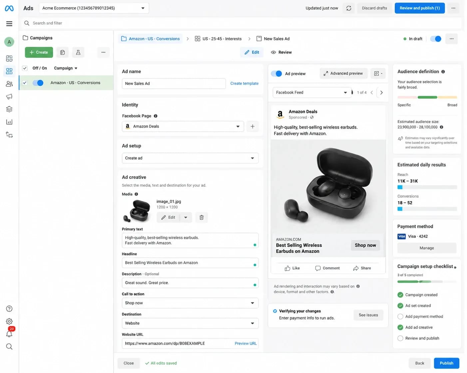Open the Website destination dropdown

click(190, 323)
